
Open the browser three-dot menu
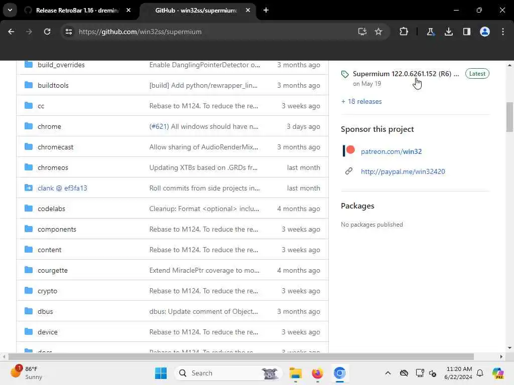tap(503, 32)
